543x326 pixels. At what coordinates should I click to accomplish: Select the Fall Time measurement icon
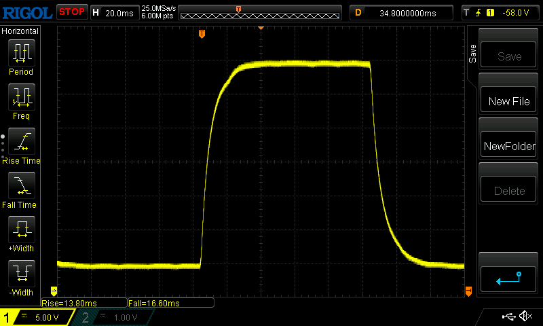pos(22,185)
